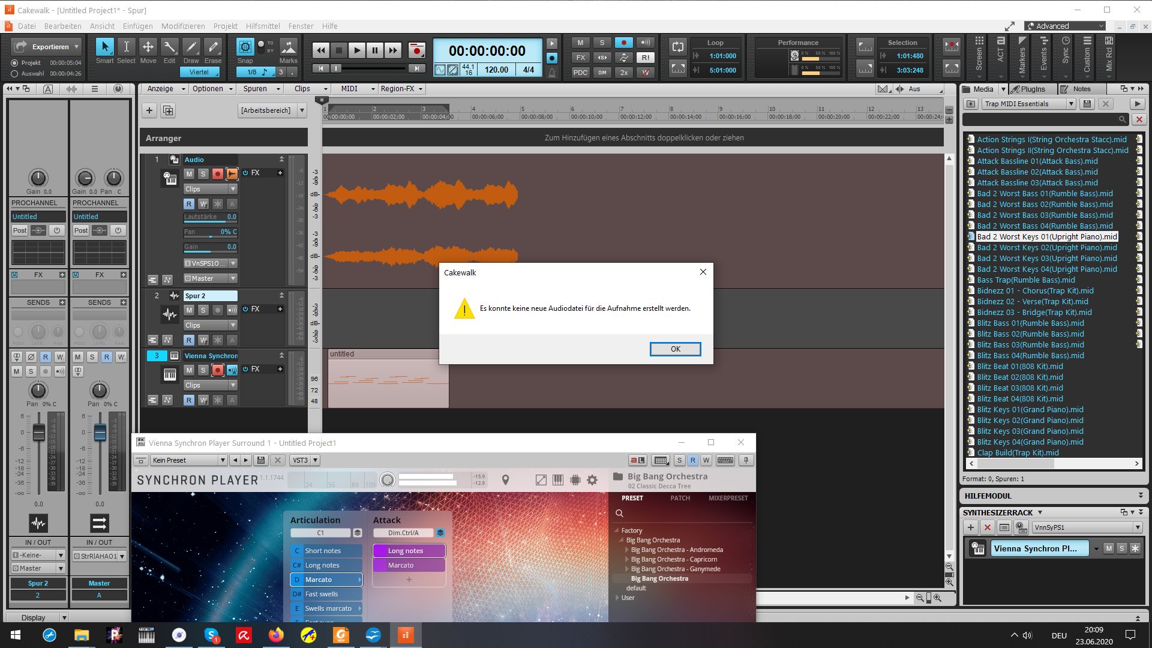Toggle the Loop on/off icon

[678, 47]
